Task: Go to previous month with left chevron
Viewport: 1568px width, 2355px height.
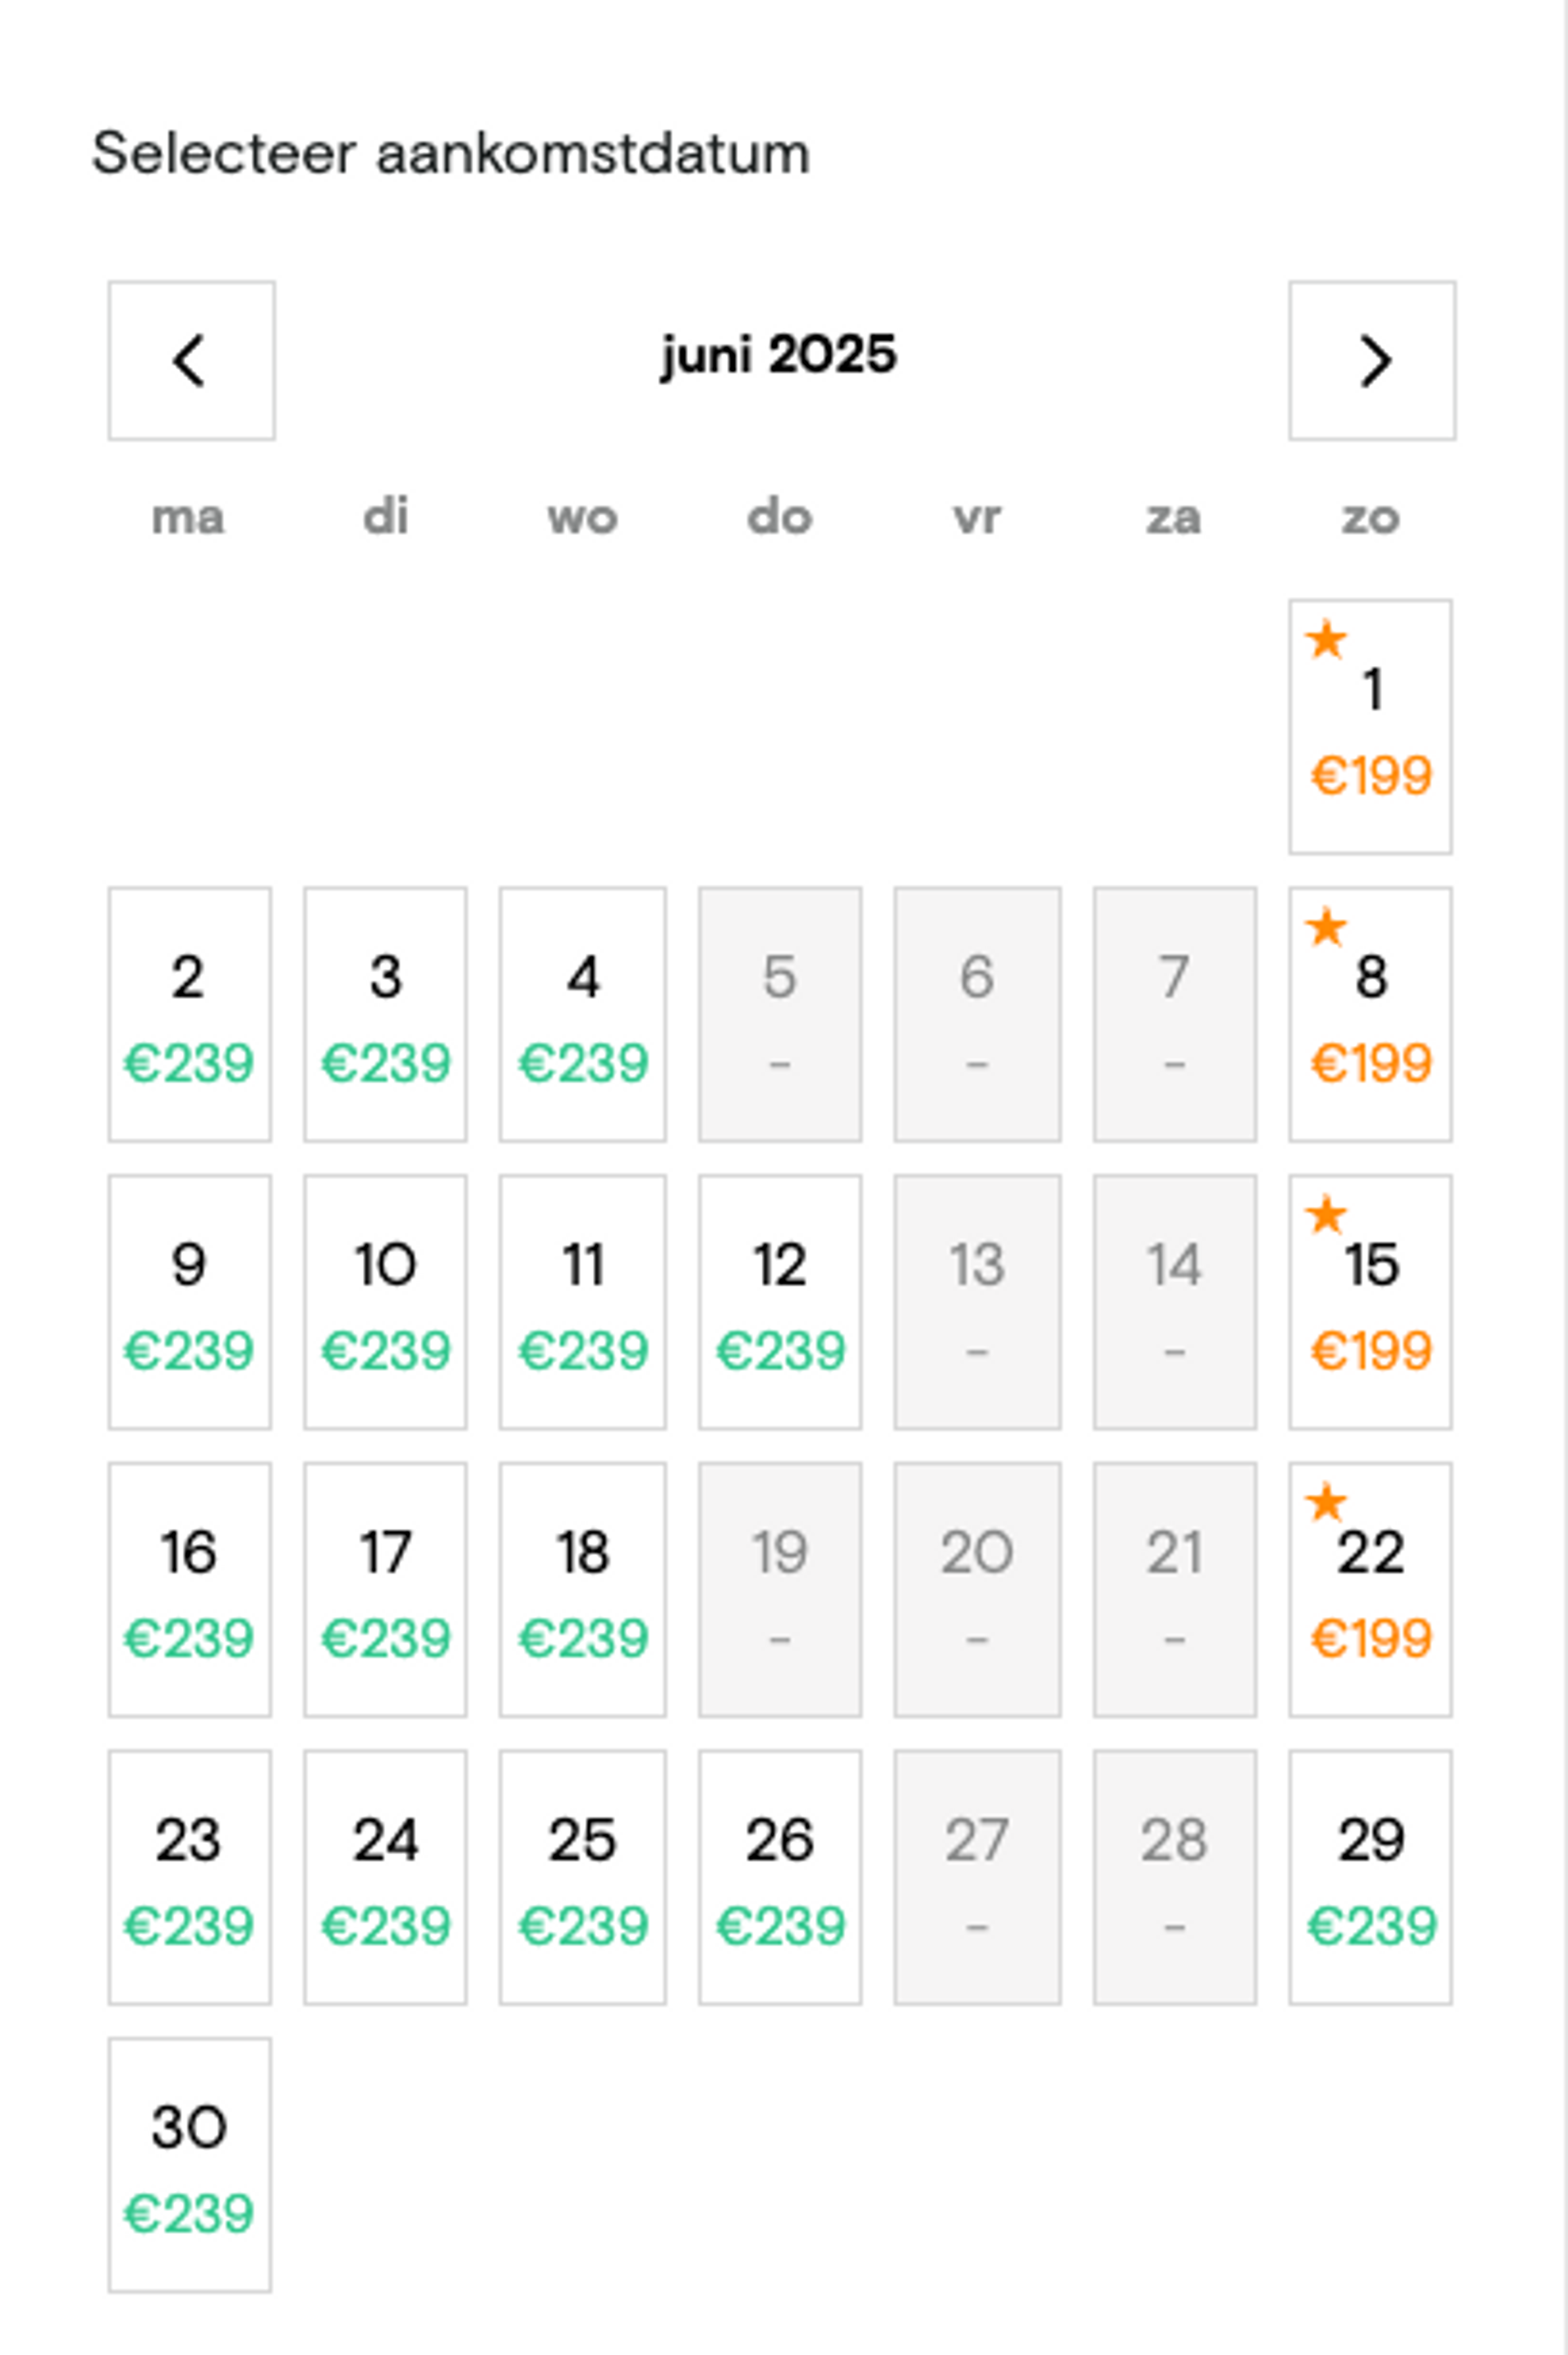Action: [191, 360]
